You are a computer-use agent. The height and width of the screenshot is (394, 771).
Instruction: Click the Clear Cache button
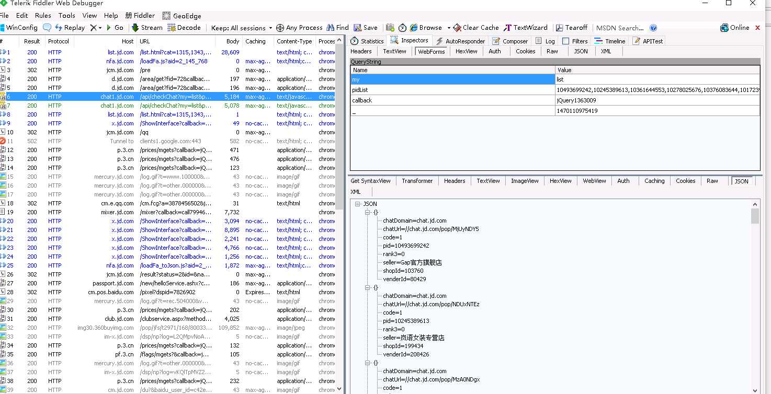pos(476,28)
